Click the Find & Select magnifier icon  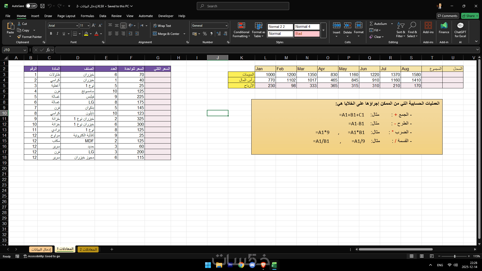(412, 26)
